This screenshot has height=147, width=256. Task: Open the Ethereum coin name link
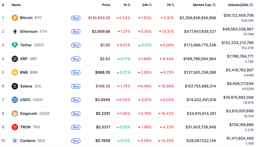pos(29,31)
